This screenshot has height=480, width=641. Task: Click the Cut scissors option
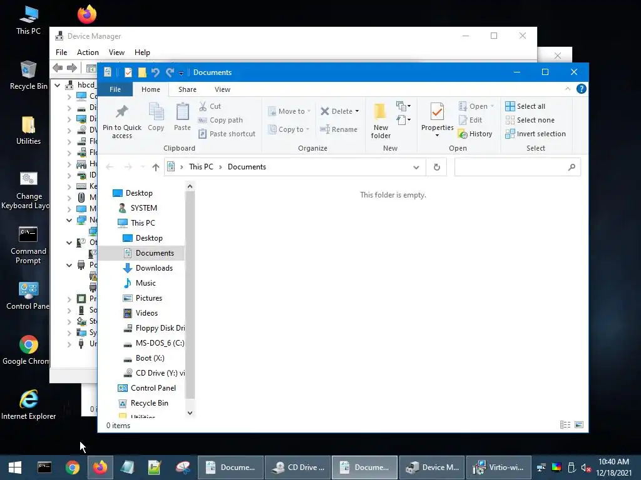[x=210, y=106]
